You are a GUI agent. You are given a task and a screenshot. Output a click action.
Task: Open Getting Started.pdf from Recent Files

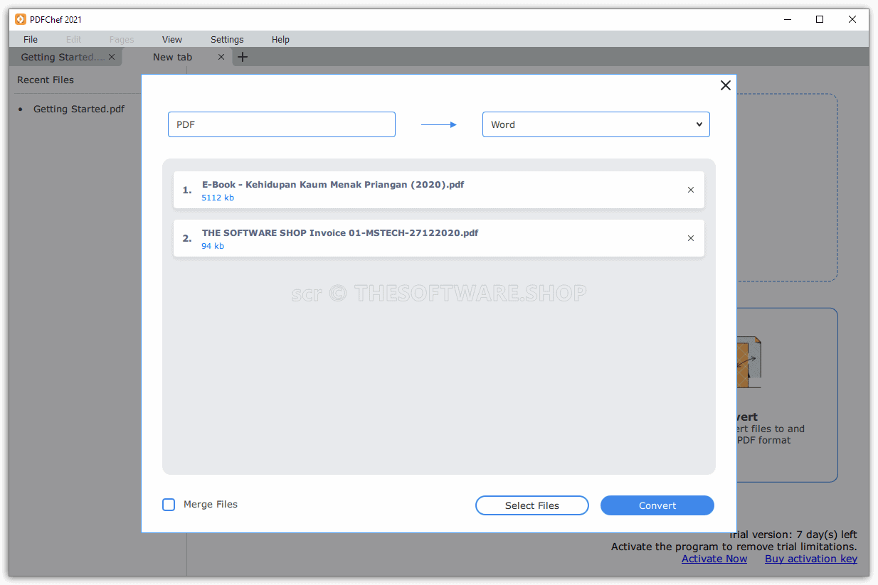coord(79,109)
